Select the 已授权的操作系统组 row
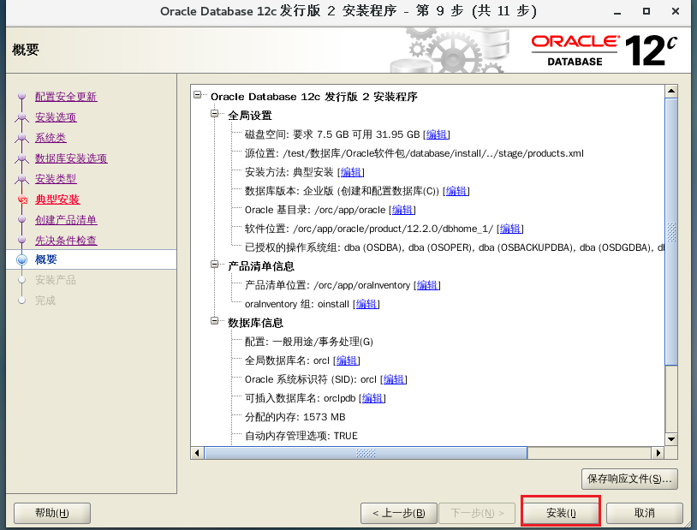Viewport: 697px width, 530px height. pos(455,247)
